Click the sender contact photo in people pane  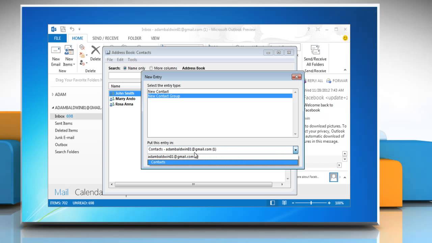click(333, 177)
